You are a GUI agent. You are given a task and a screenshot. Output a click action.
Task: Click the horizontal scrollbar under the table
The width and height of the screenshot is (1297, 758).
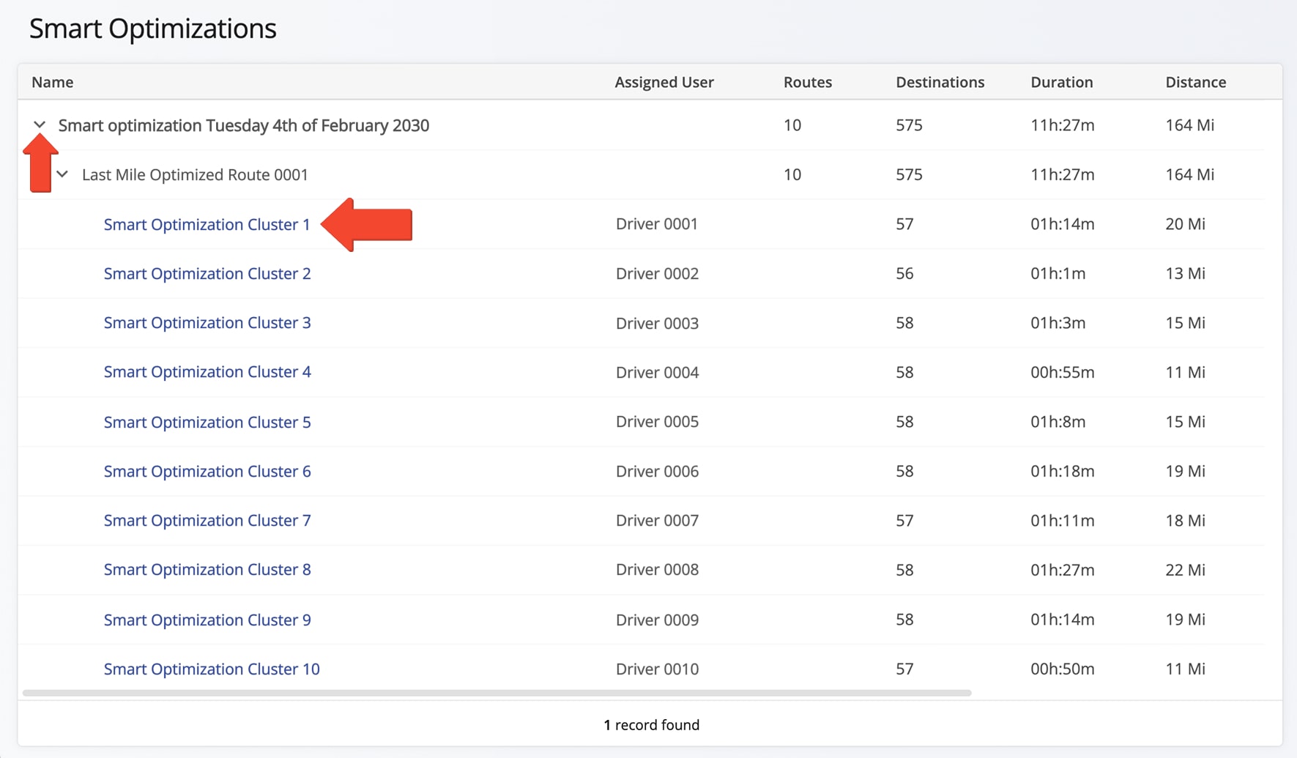coord(497,693)
